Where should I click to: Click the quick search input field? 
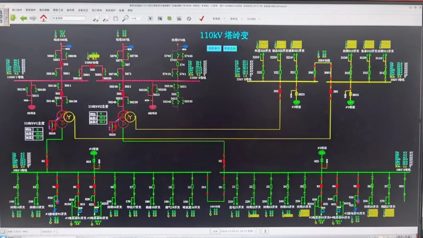click(68, 18)
